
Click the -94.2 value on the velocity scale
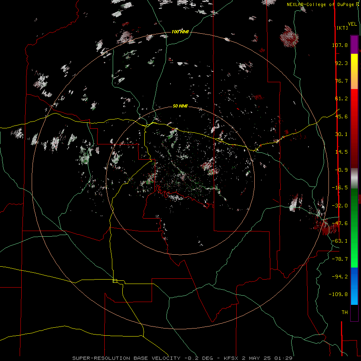pyautogui.click(x=340, y=277)
